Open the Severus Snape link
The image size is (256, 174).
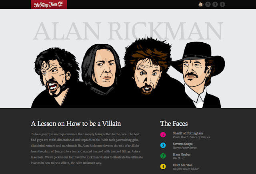point(183,144)
